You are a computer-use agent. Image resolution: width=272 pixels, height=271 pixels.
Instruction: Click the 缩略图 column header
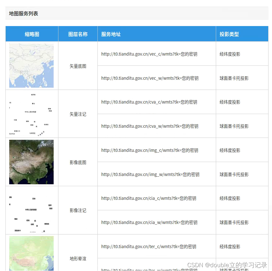32,33
